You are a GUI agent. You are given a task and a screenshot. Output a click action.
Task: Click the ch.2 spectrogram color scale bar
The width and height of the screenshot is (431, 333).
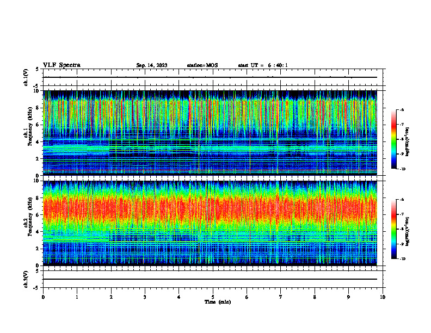(393, 229)
